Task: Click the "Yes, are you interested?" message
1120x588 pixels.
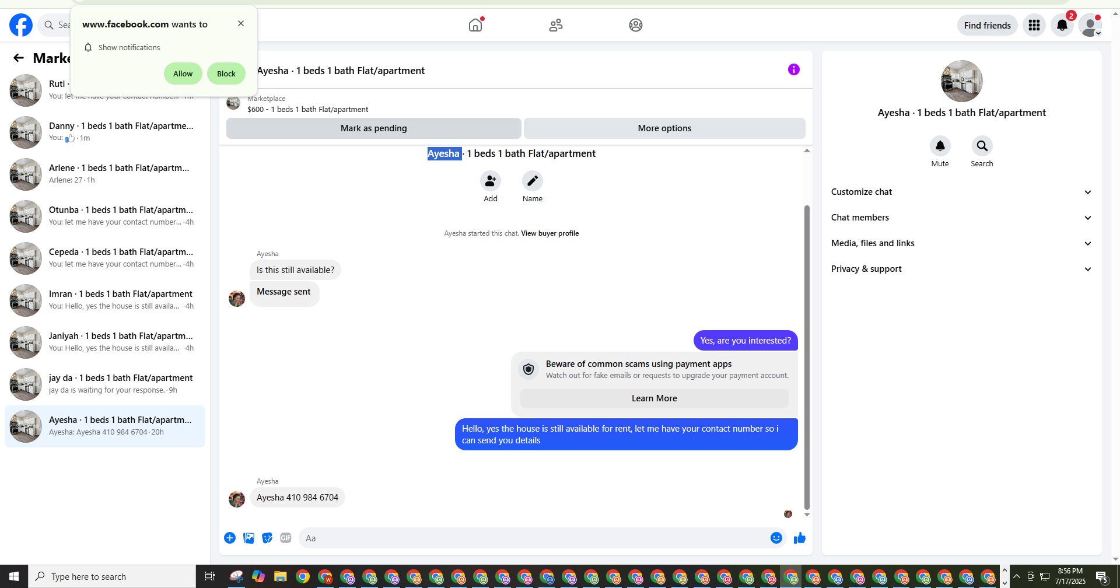Action: coord(745,341)
